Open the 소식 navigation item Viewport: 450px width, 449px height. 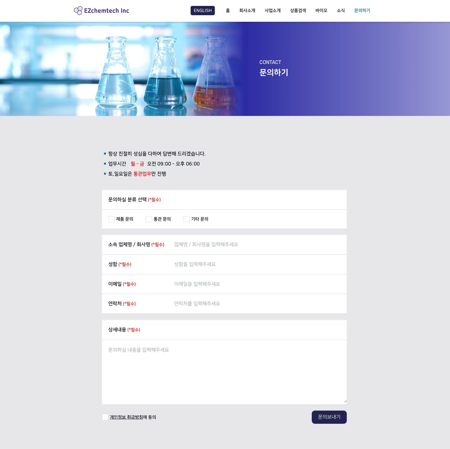(x=340, y=10)
